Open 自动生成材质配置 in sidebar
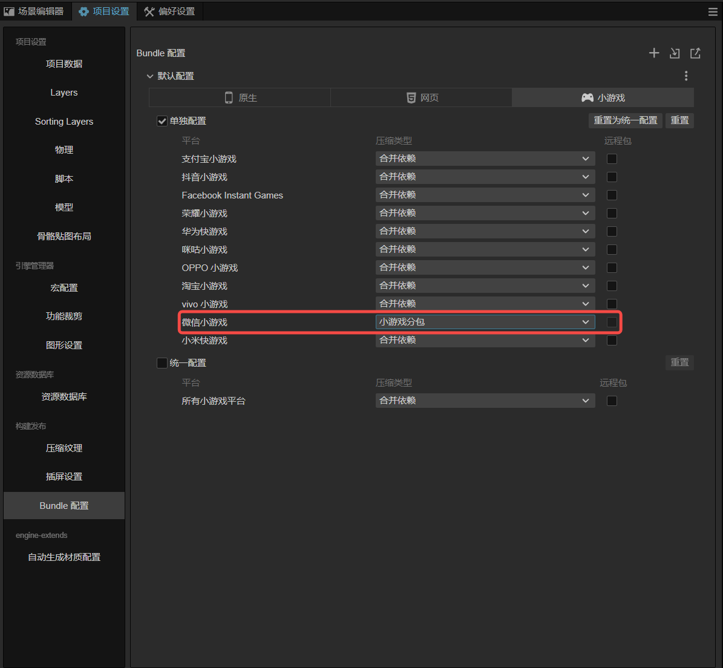The image size is (723, 668). (64, 557)
